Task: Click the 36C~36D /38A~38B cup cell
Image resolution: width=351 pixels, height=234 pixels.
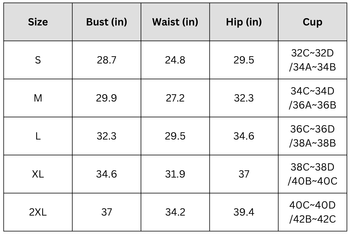Action: [312, 136]
